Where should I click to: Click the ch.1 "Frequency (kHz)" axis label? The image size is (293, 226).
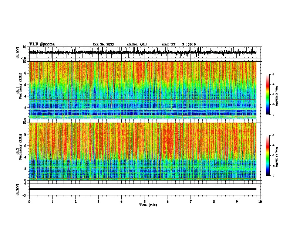pyautogui.click(x=21, y=86)
